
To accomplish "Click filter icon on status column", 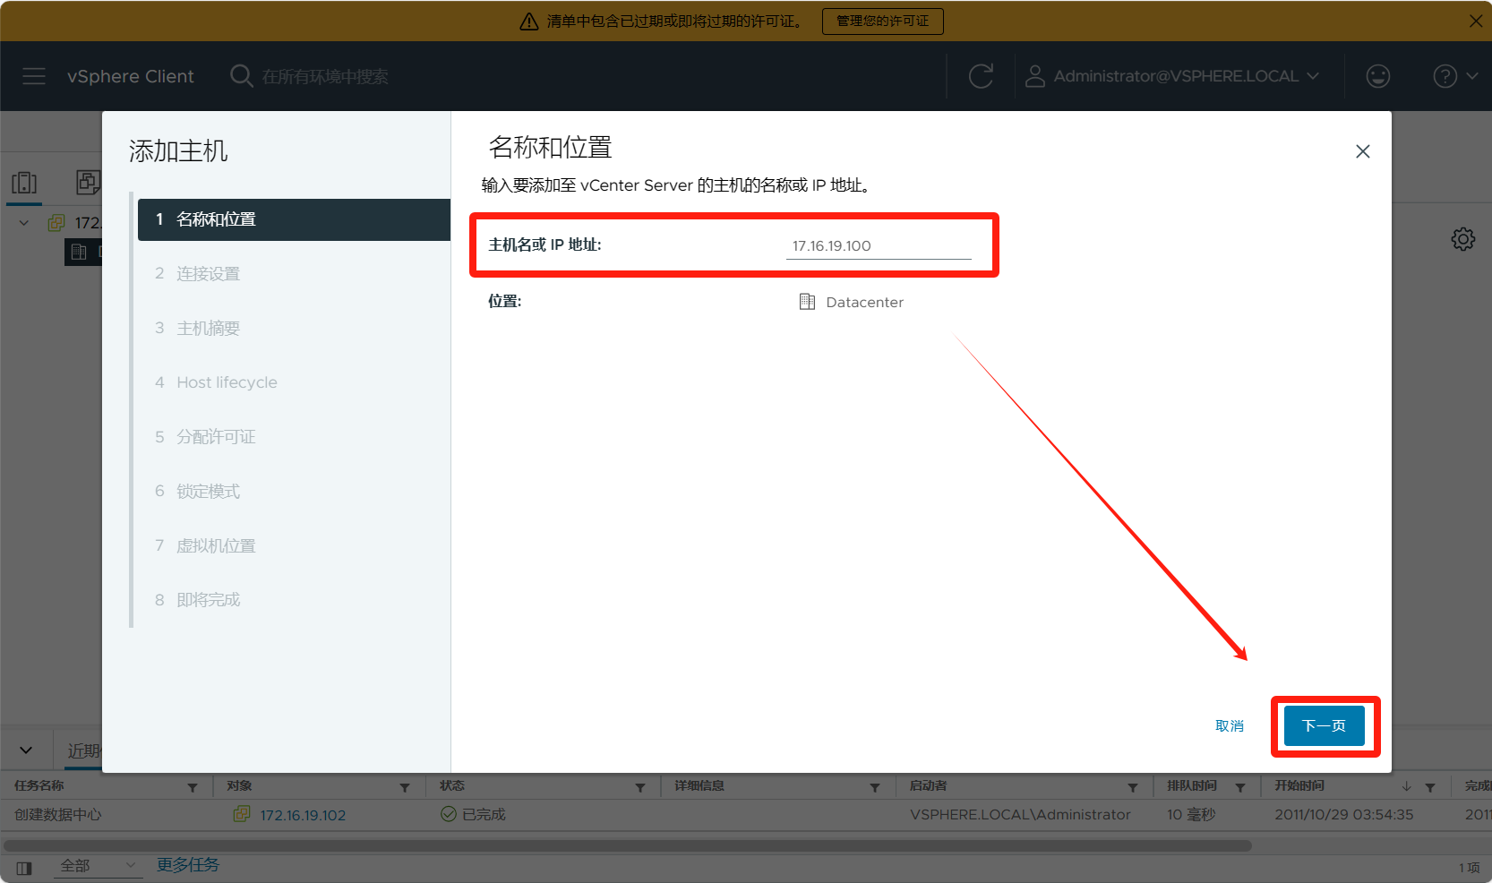I will coord(639,787).
